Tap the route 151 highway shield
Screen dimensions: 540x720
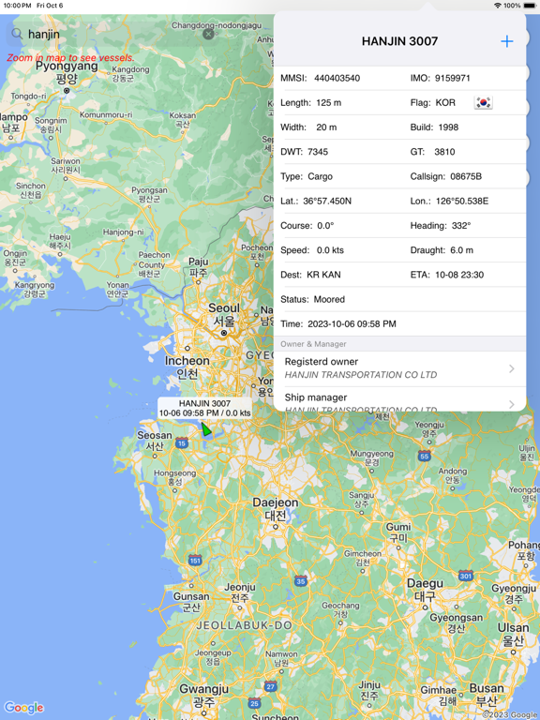click(x=195, y=561)
